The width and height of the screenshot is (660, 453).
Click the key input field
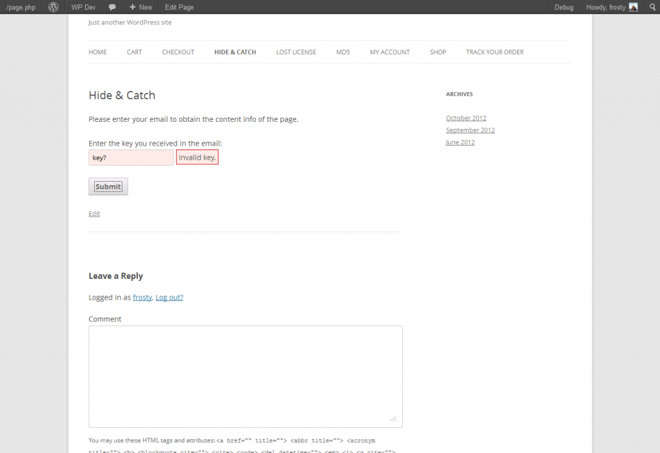pyautogui.click(x=131, y=158)
